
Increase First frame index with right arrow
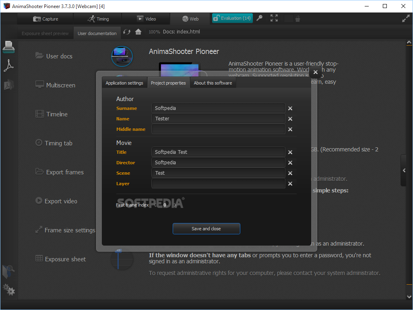point(176,205)
